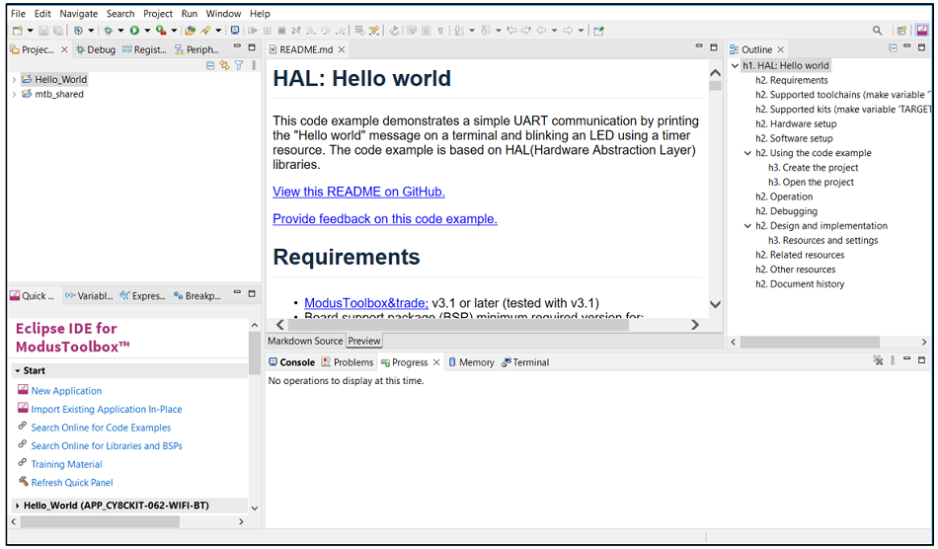Screen dimensions: 938x549
Task: Open Project Explorer view menu dots
Action: coord(254,66)
